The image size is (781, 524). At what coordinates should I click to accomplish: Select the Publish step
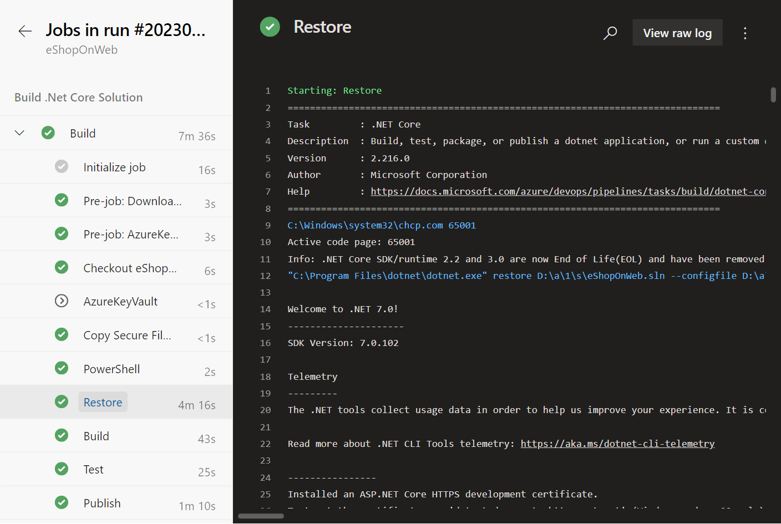116,503
